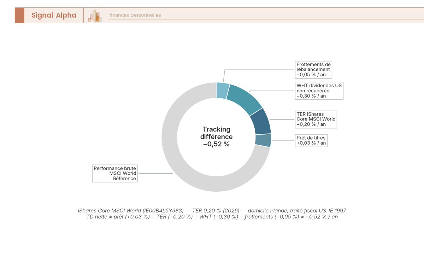Click the leader line to Performance brute label

pos(155,173)
